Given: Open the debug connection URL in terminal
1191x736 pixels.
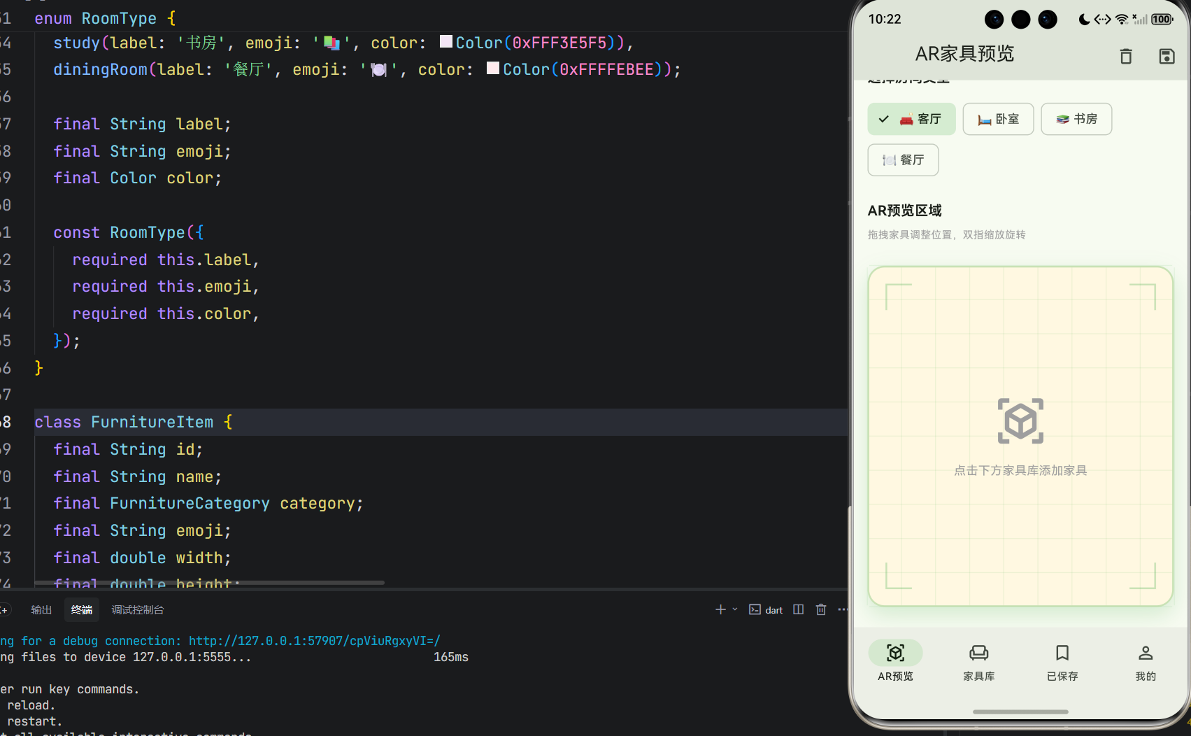Looking at the screenshot, I should point(315,641).
